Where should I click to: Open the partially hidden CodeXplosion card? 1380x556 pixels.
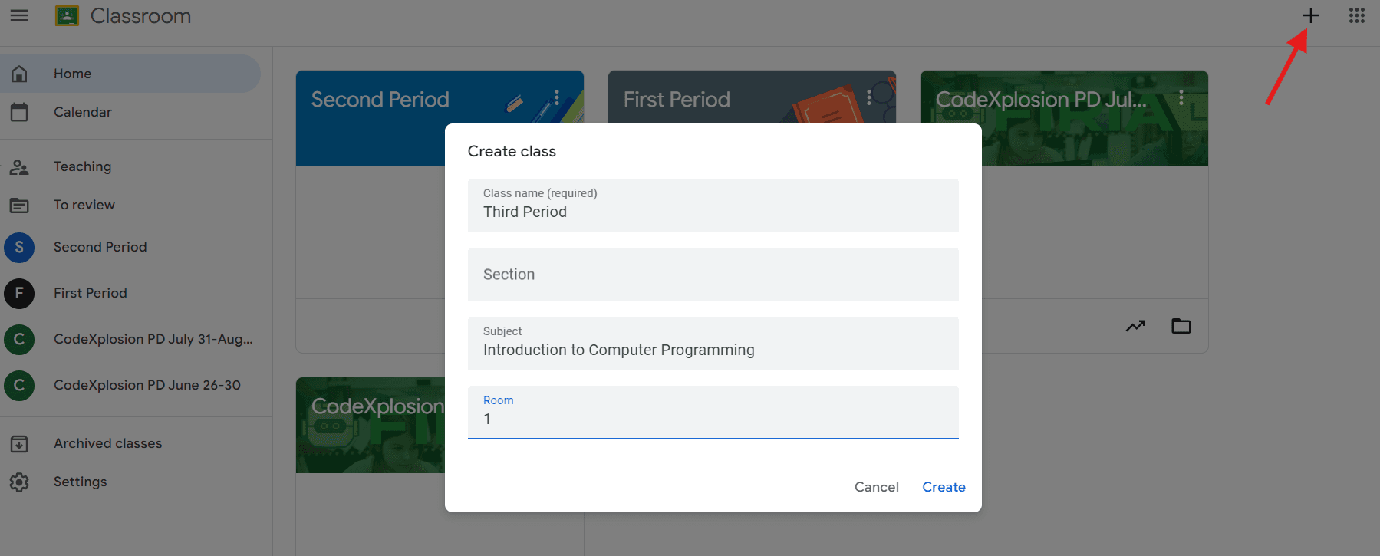tap(377, 406)
